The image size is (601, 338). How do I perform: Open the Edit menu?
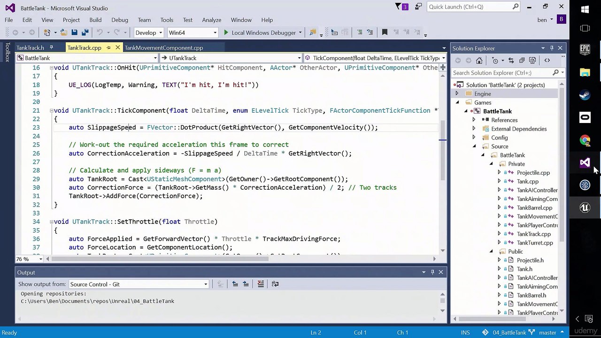pyautogui.click(x=27, y=20)
